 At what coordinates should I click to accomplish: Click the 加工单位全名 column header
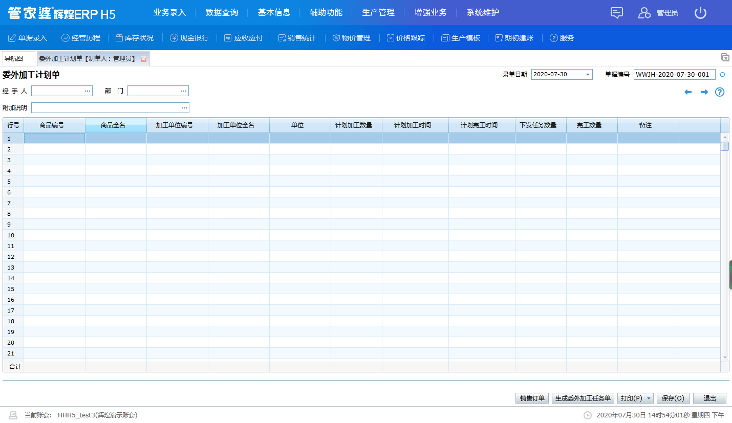pyautogui.click(x=239, y=125)
